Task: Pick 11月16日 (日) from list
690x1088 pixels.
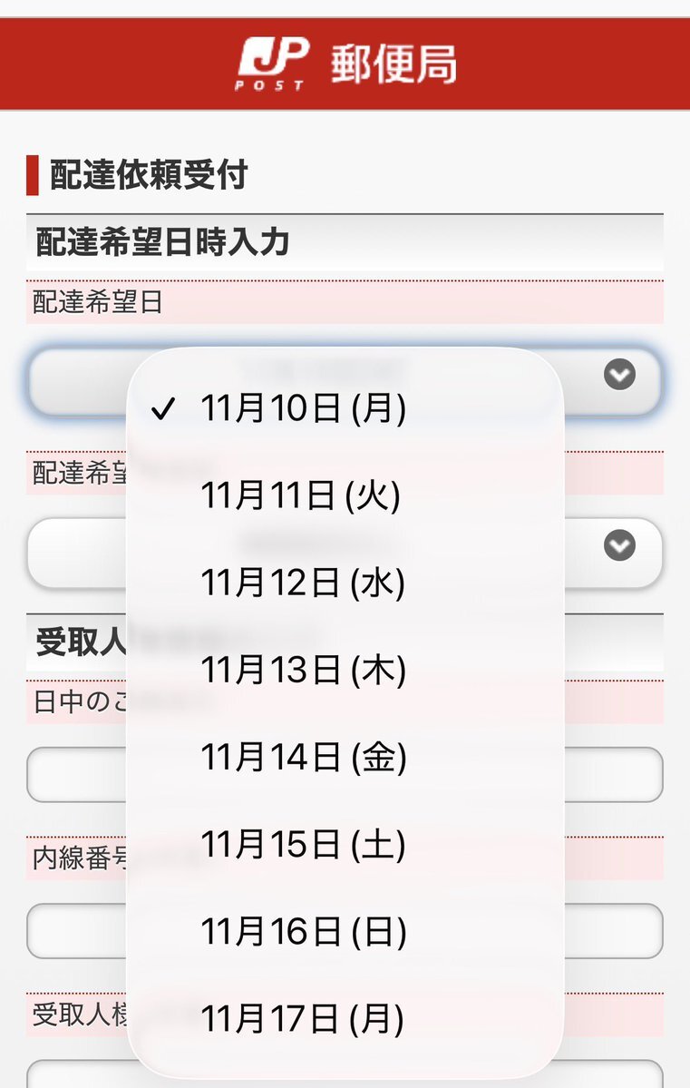Action: click(303, 932)
